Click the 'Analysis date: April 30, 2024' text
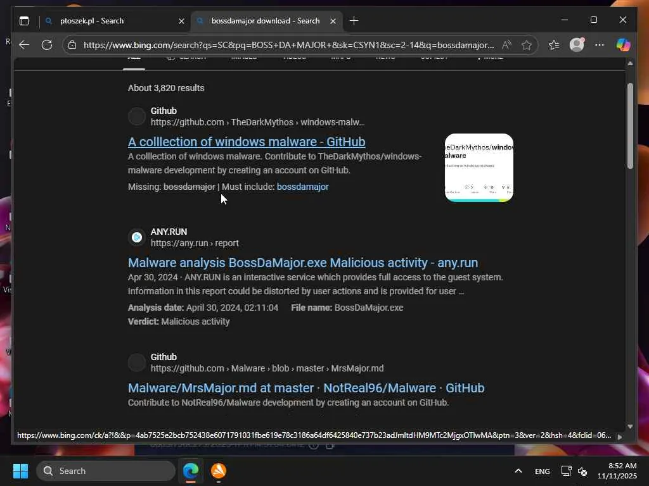Screen dimensions: 649x486 203,308
